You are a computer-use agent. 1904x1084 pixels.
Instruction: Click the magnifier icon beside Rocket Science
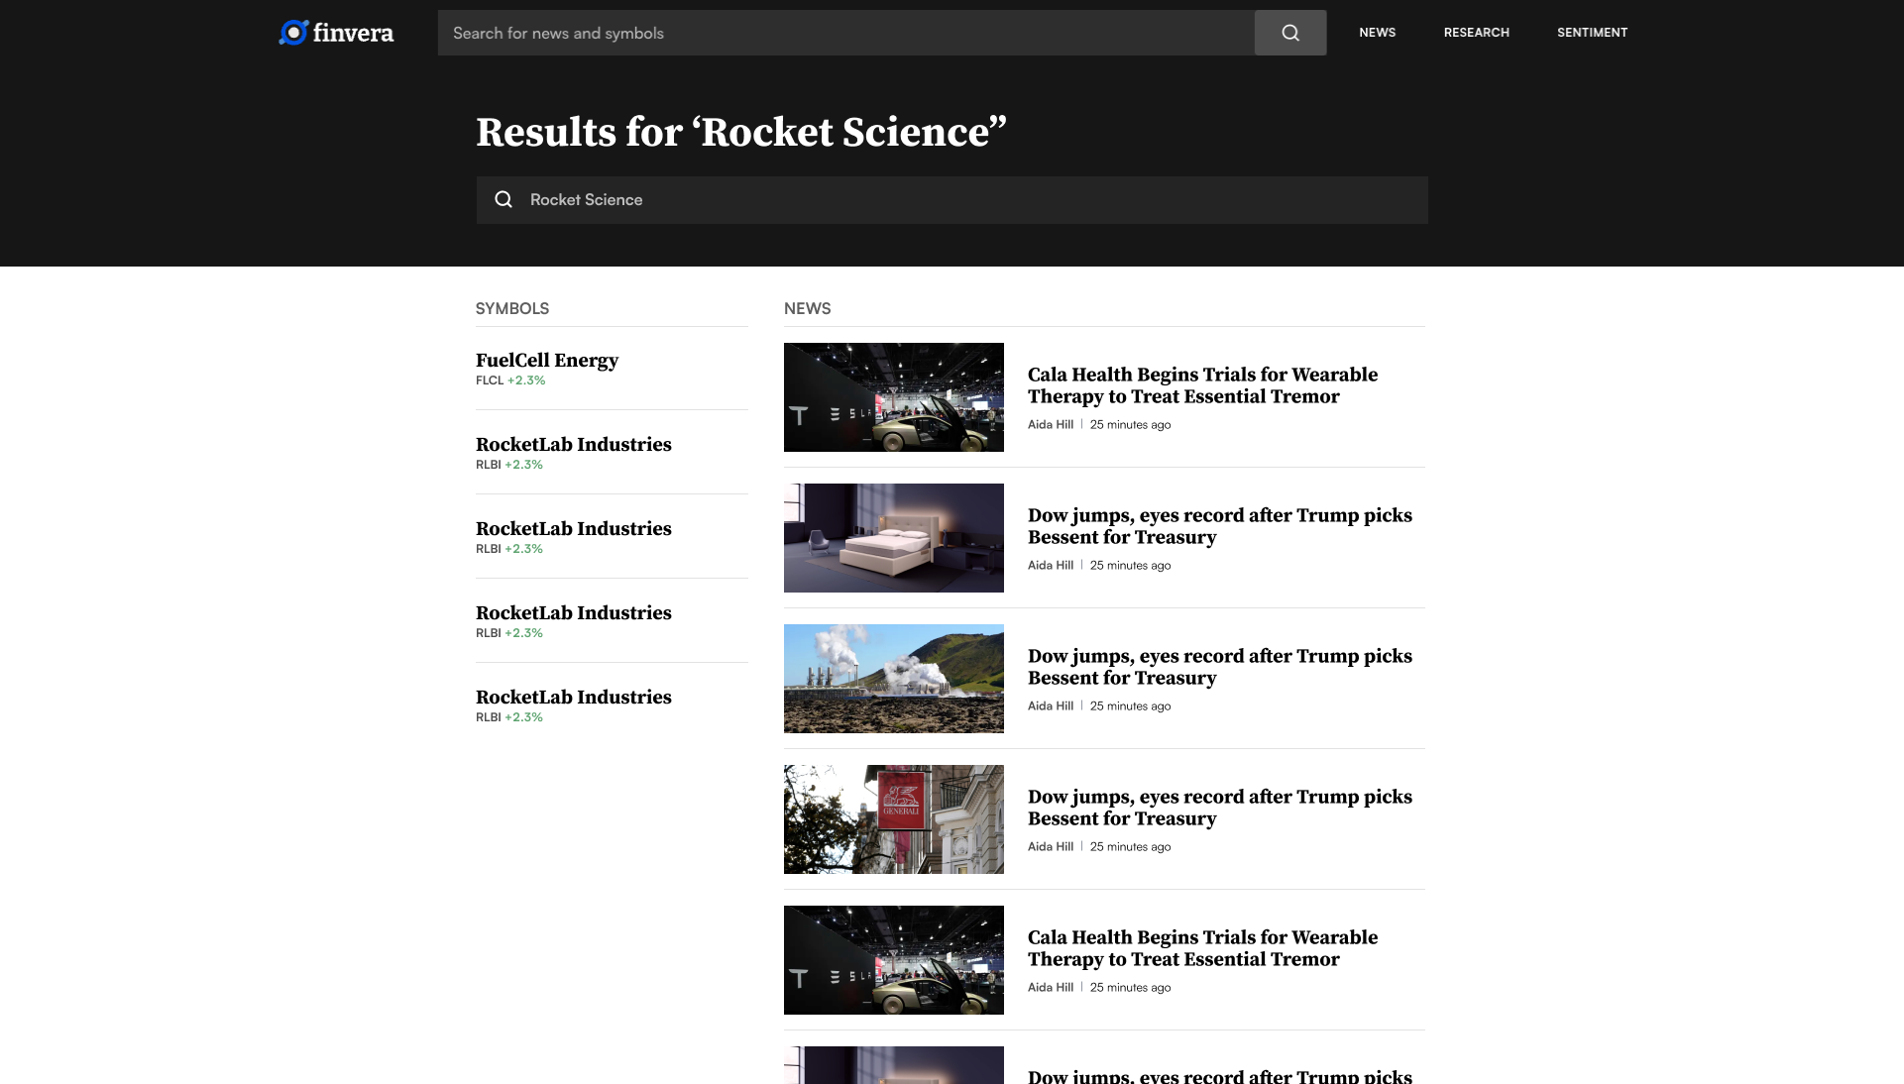(504, 200)
